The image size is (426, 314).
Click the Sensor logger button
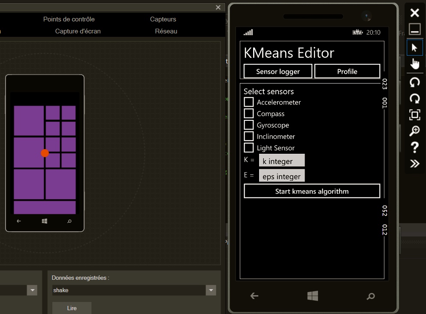click(278, 72)
